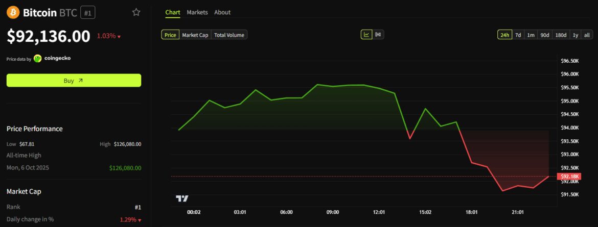
Task: Click the Bitcoin logo icon
Action: tap(13, 12)
